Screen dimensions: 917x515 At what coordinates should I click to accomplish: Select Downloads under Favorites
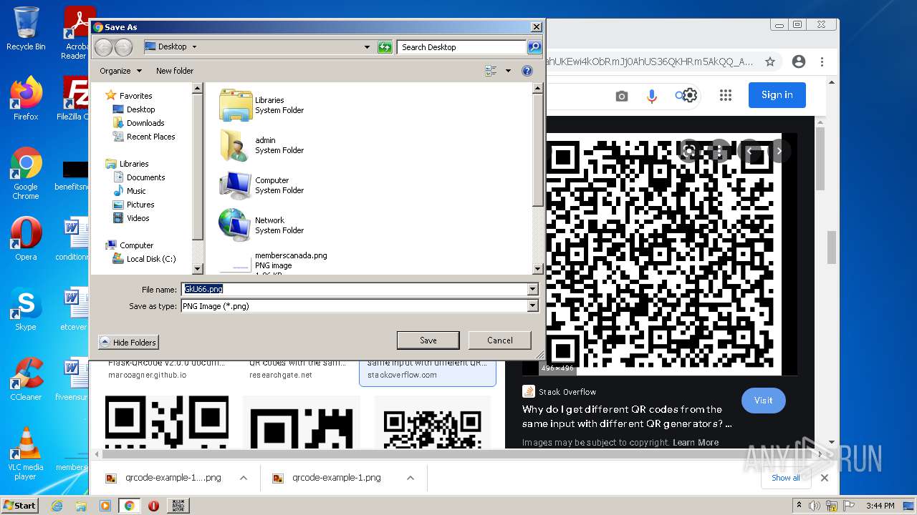pyautogui.click(x=139, y=123)
